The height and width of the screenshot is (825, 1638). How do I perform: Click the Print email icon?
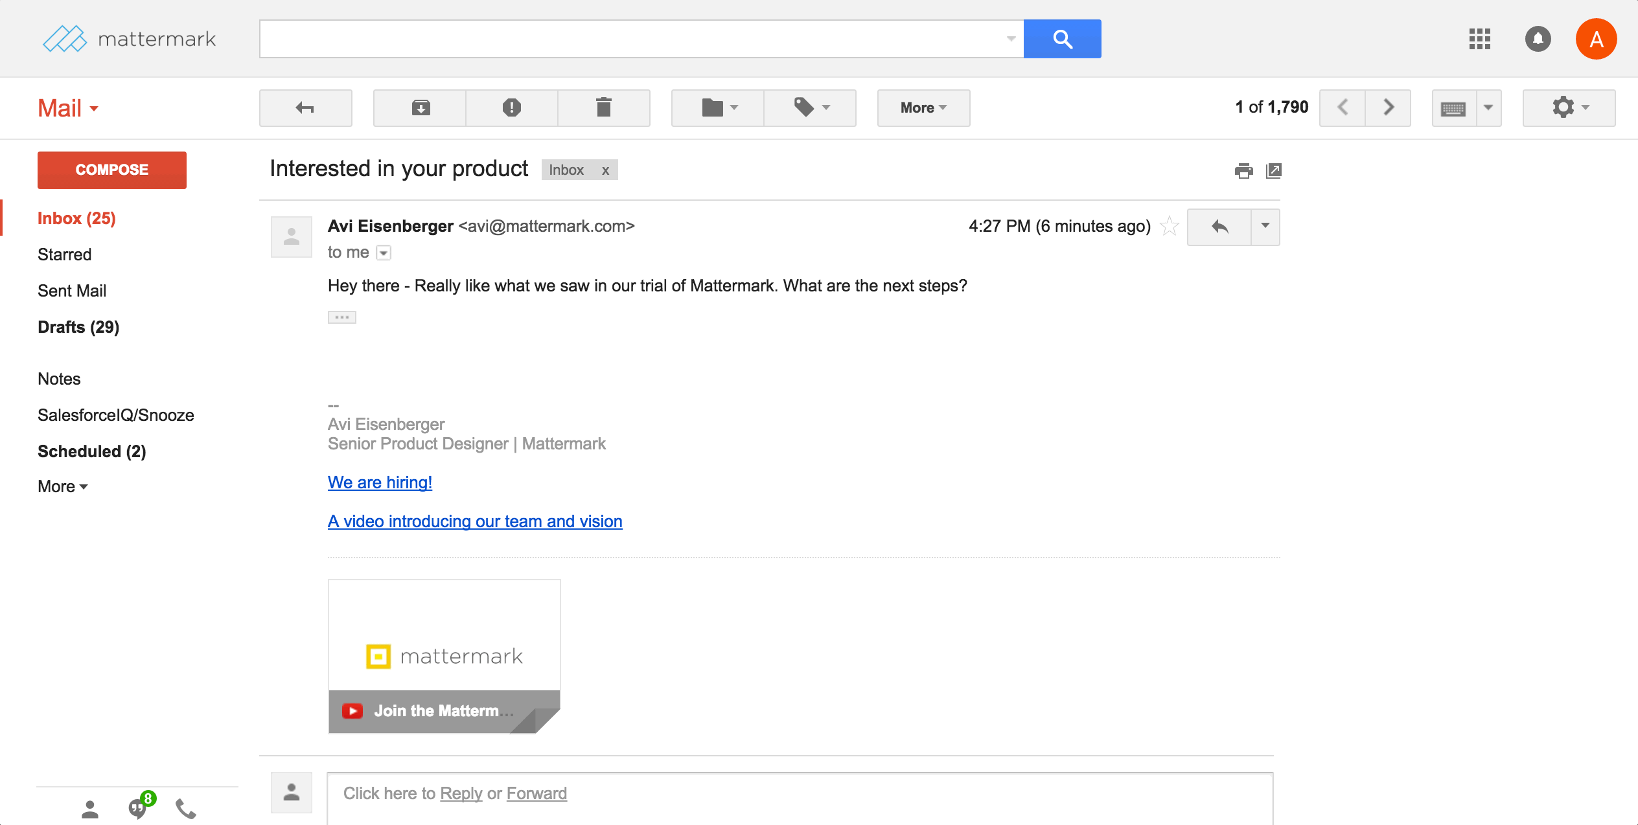tap(1242, 170)
